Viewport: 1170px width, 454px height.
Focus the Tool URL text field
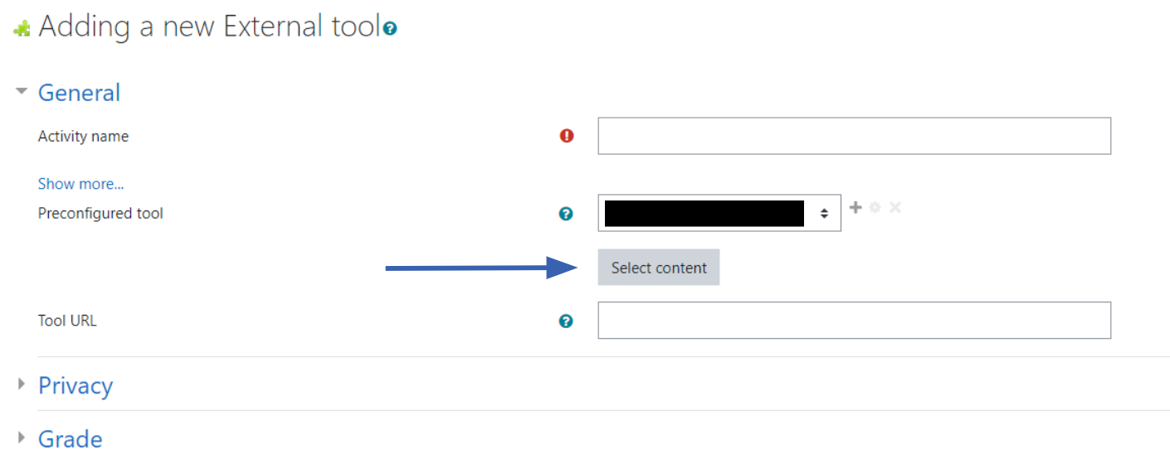click(854, 321)
